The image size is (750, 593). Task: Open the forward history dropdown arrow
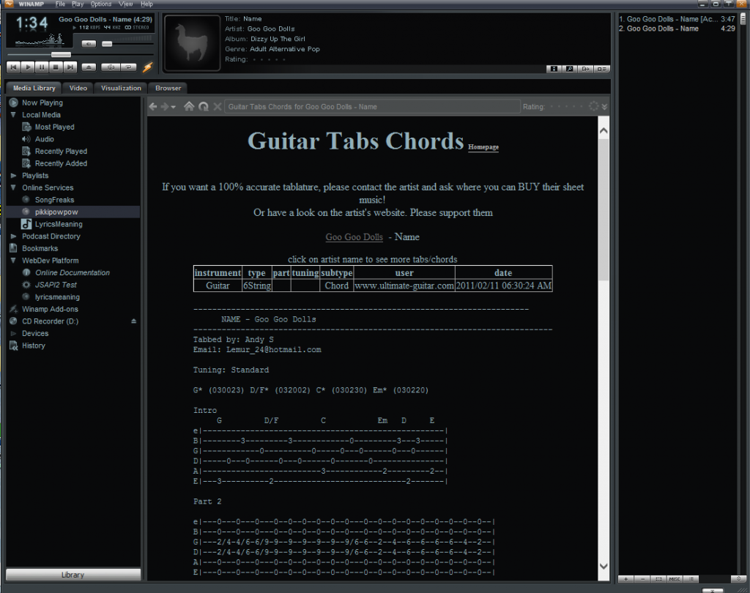[x=173, y=107]
